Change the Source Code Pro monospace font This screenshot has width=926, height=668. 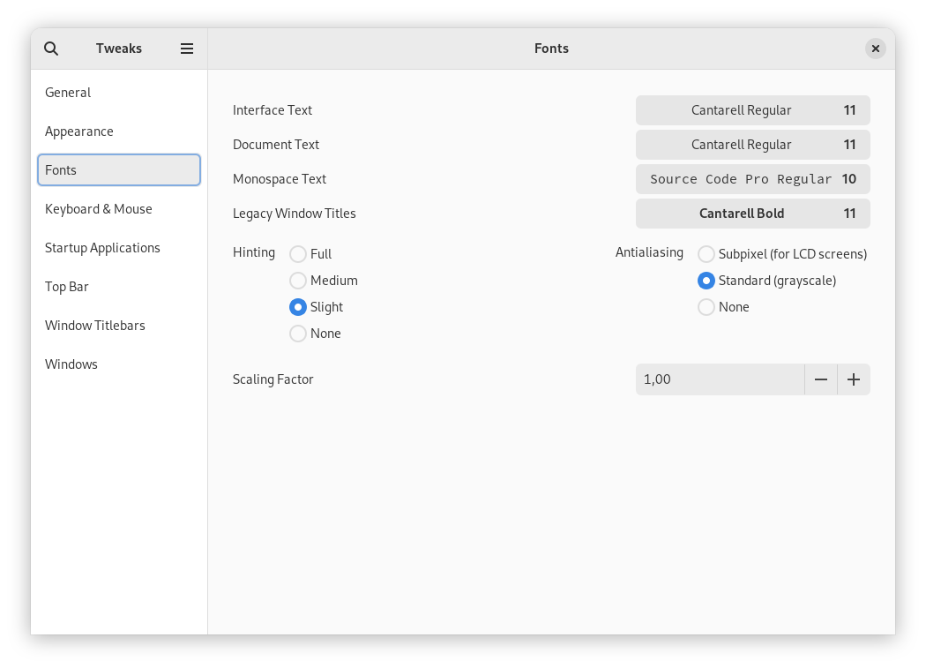click(753, 179)
